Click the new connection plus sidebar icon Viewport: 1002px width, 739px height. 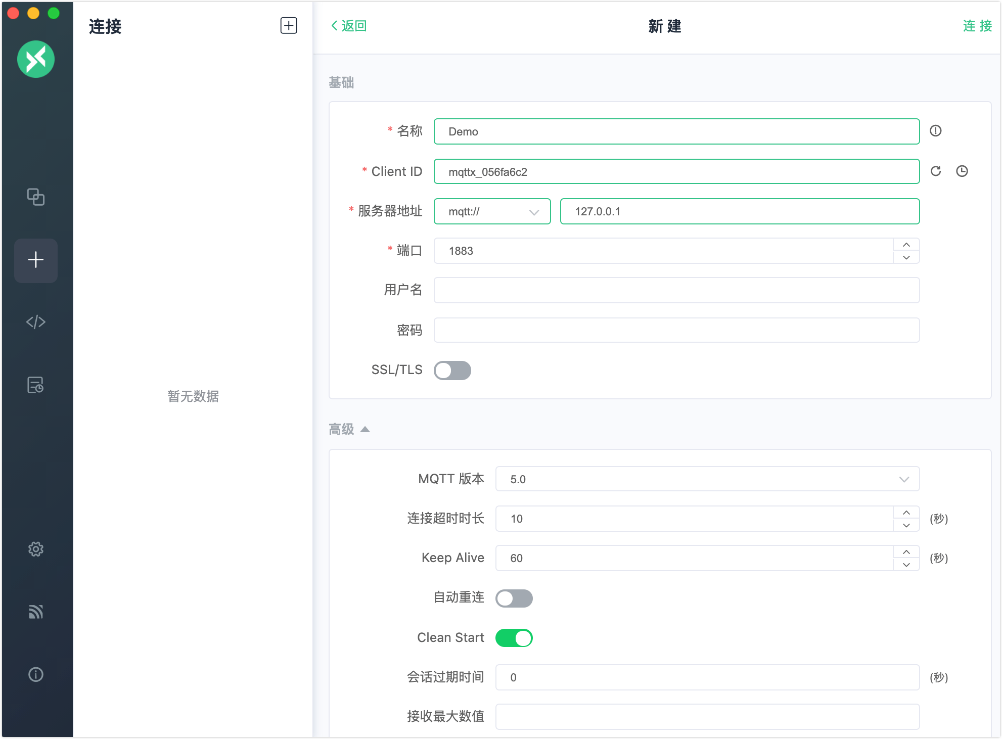coord(35,260)
